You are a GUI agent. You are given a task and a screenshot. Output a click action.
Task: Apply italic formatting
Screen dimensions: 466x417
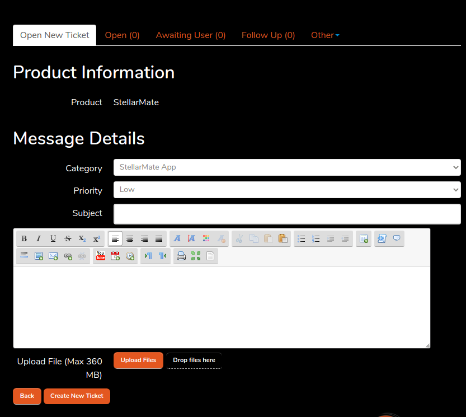point(39,238)
